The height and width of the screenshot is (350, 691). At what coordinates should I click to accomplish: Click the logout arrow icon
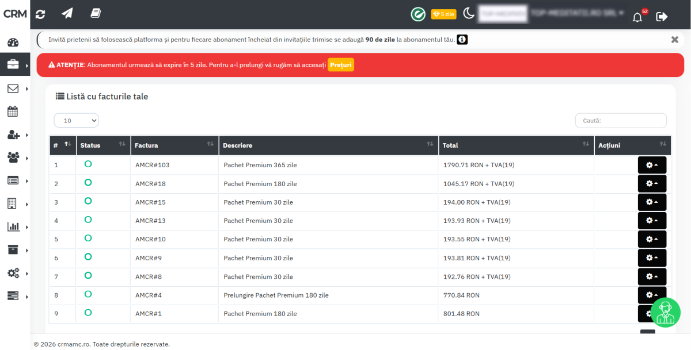[x=662, y=17]
